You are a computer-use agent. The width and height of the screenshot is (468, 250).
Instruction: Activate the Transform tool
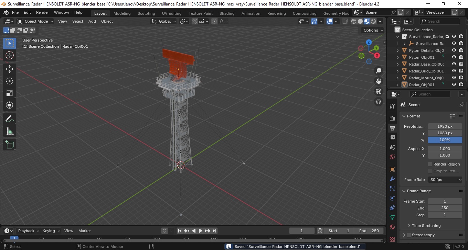(x=10, y=105)
